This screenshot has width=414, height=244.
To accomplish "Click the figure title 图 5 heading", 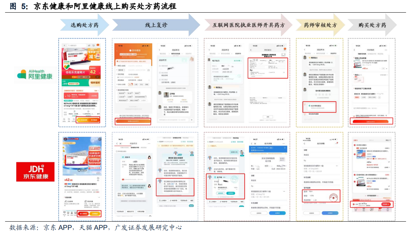I will coord(93,6).
